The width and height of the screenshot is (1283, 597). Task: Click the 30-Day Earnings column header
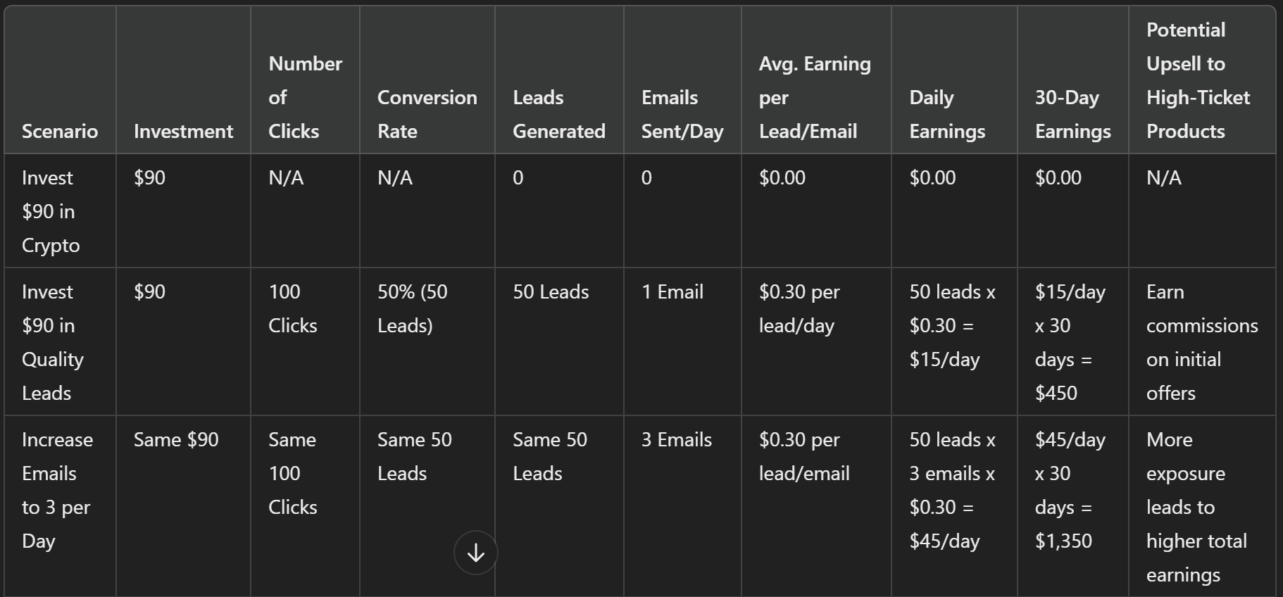coord(1072,114)
